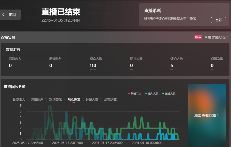Click the green 在线人数 legend dot
The image size is (231, 147).
coord(163,93)
